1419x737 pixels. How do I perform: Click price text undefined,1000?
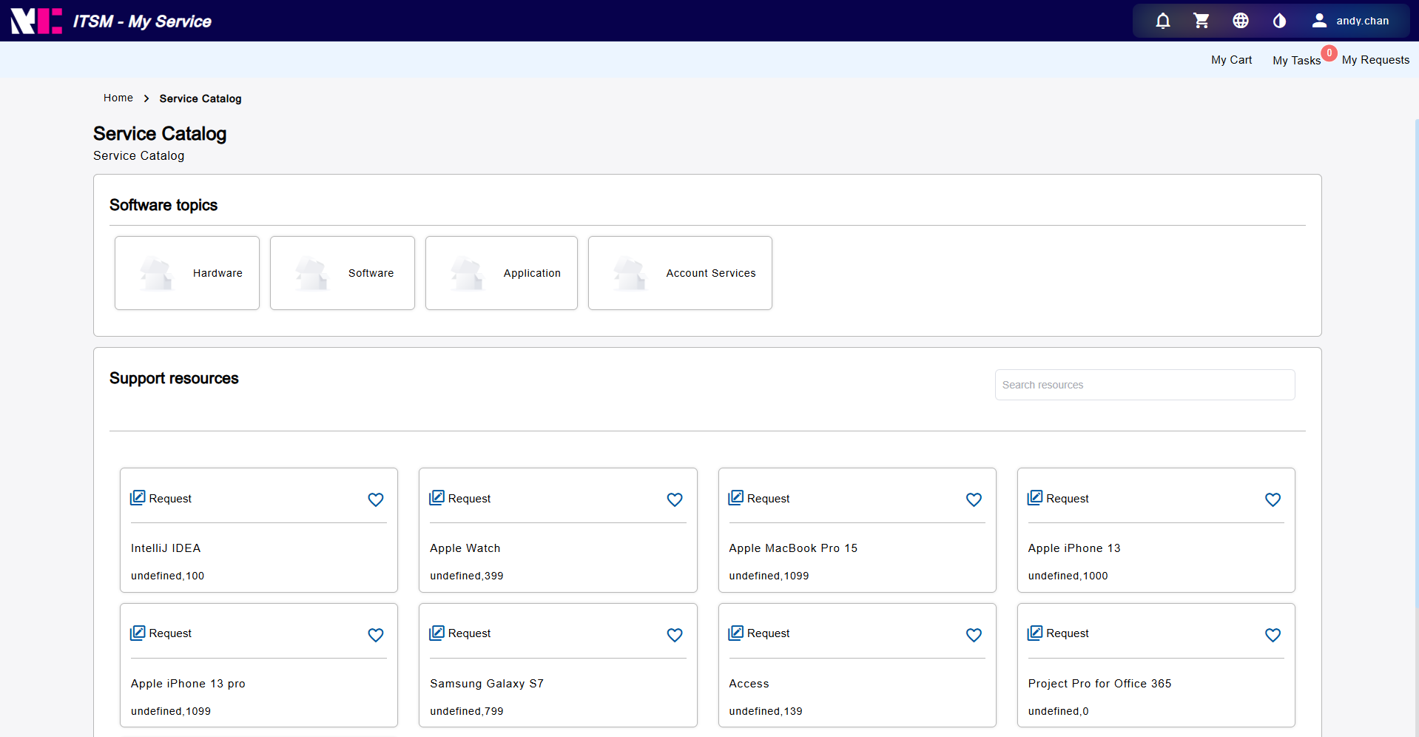1068,576
